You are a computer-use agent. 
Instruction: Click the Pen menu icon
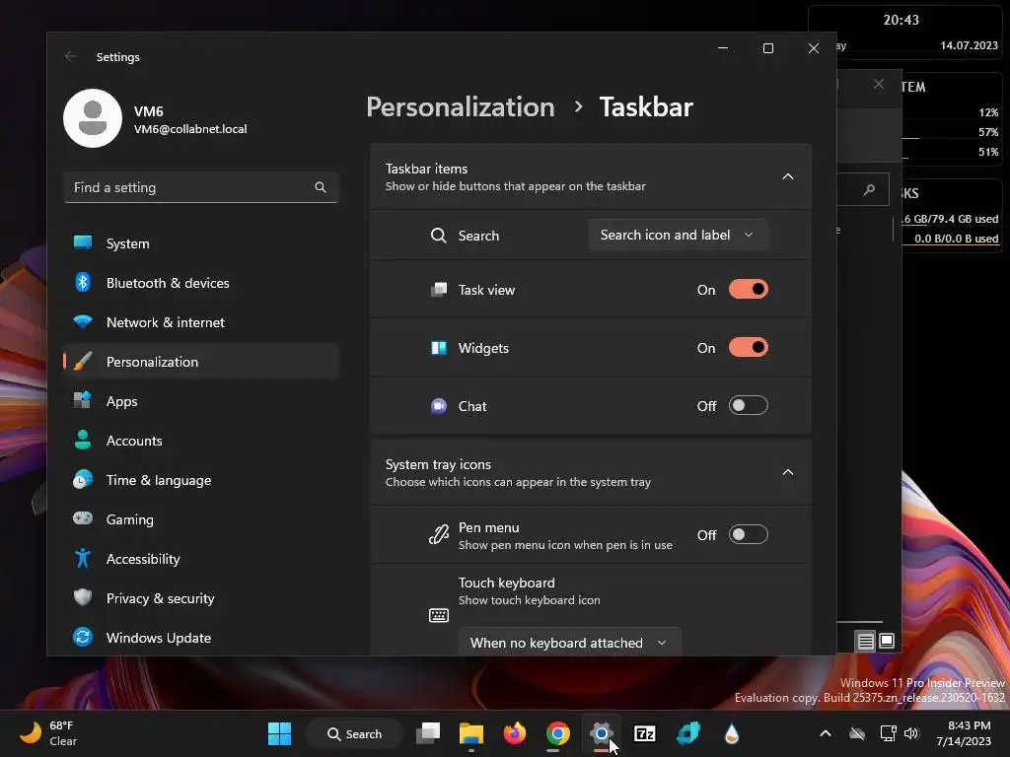(x=439, y=534)
